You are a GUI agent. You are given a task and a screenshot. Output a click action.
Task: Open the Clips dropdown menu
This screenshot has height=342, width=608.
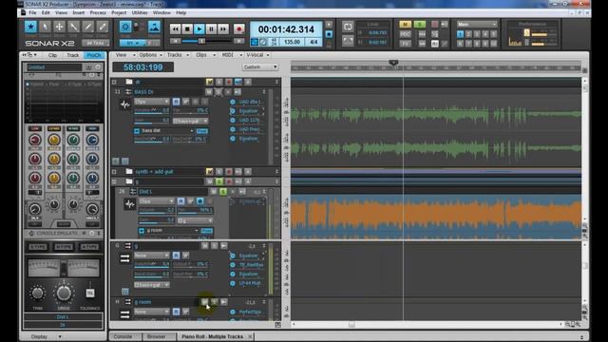205,55
